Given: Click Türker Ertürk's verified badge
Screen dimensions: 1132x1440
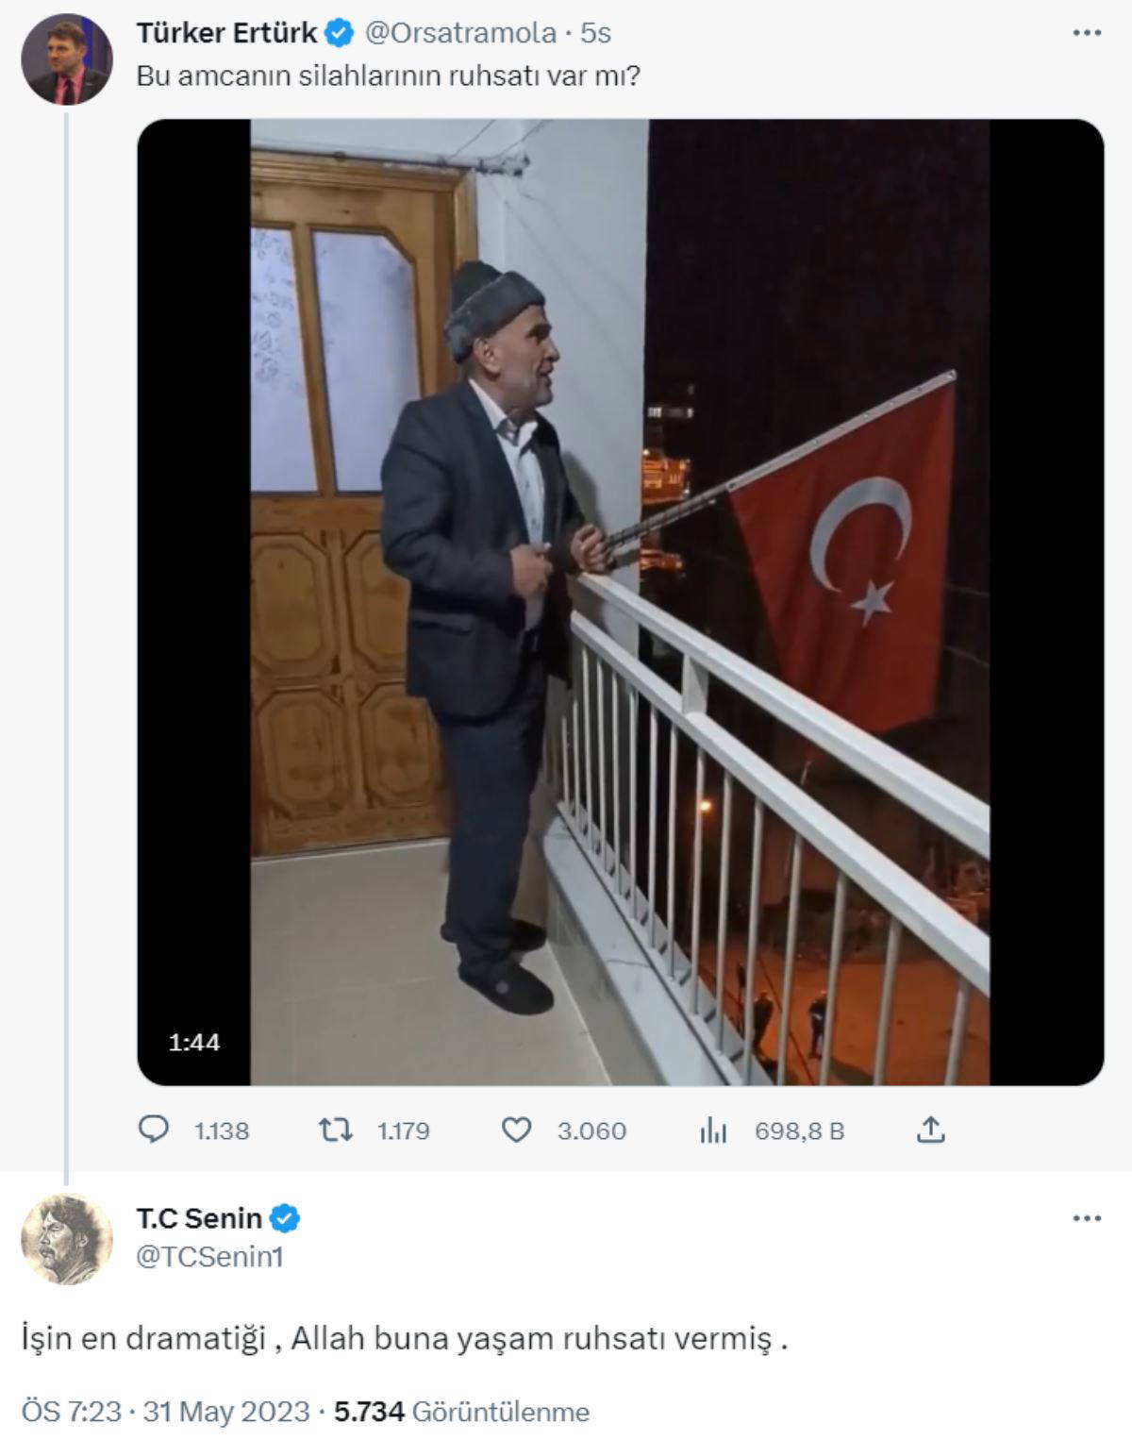Looking at the screenshot, I should point(340,34).
